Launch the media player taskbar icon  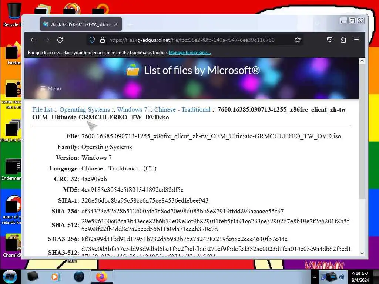tap(55, 277)
